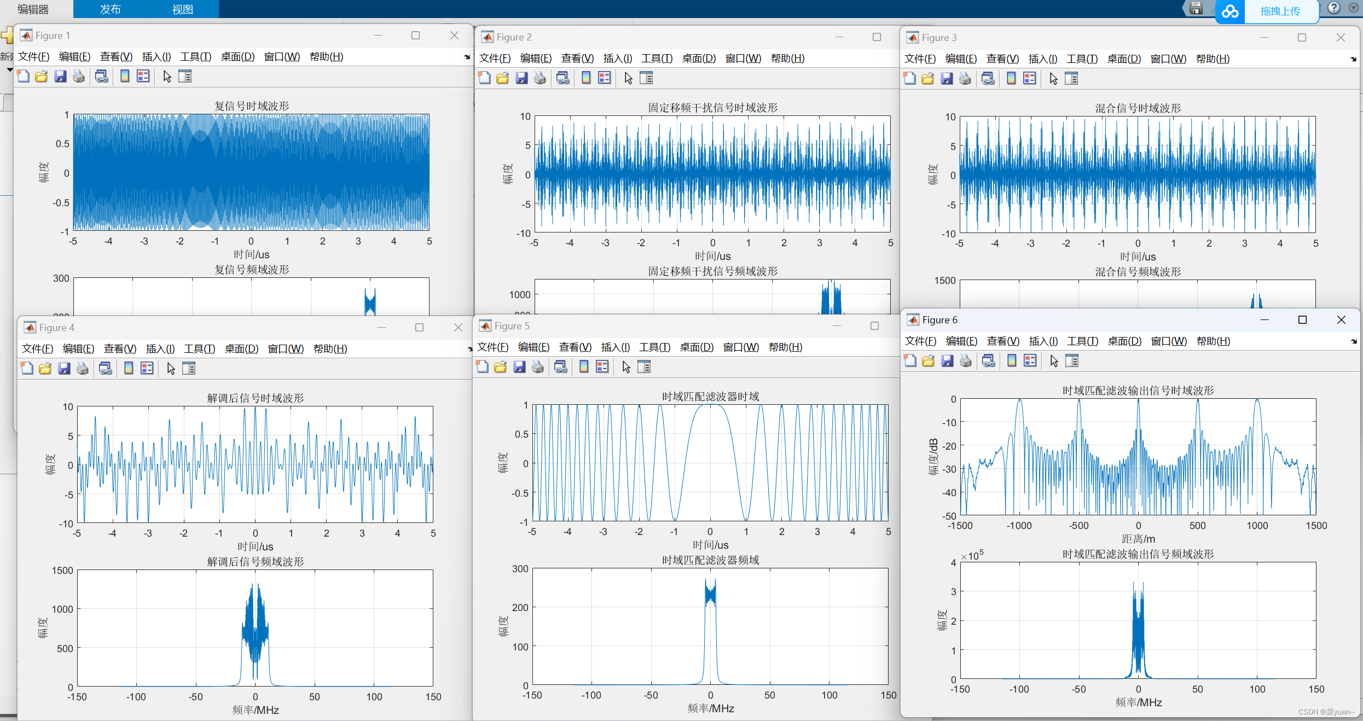Screen dimensions: 1363x721
Task: Click the 时域匹配滤波器时域 plot in Figure 5
Action: [710, 463]
